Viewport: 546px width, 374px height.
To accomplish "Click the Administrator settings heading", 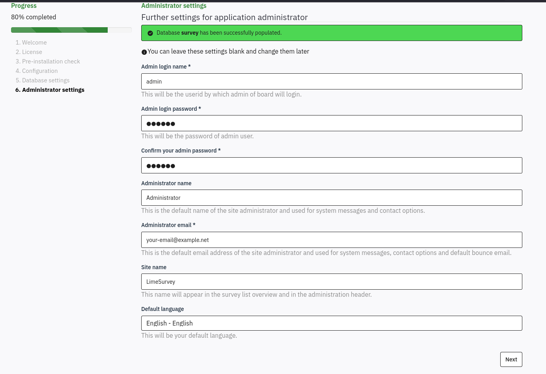I will tap(174, 6).
